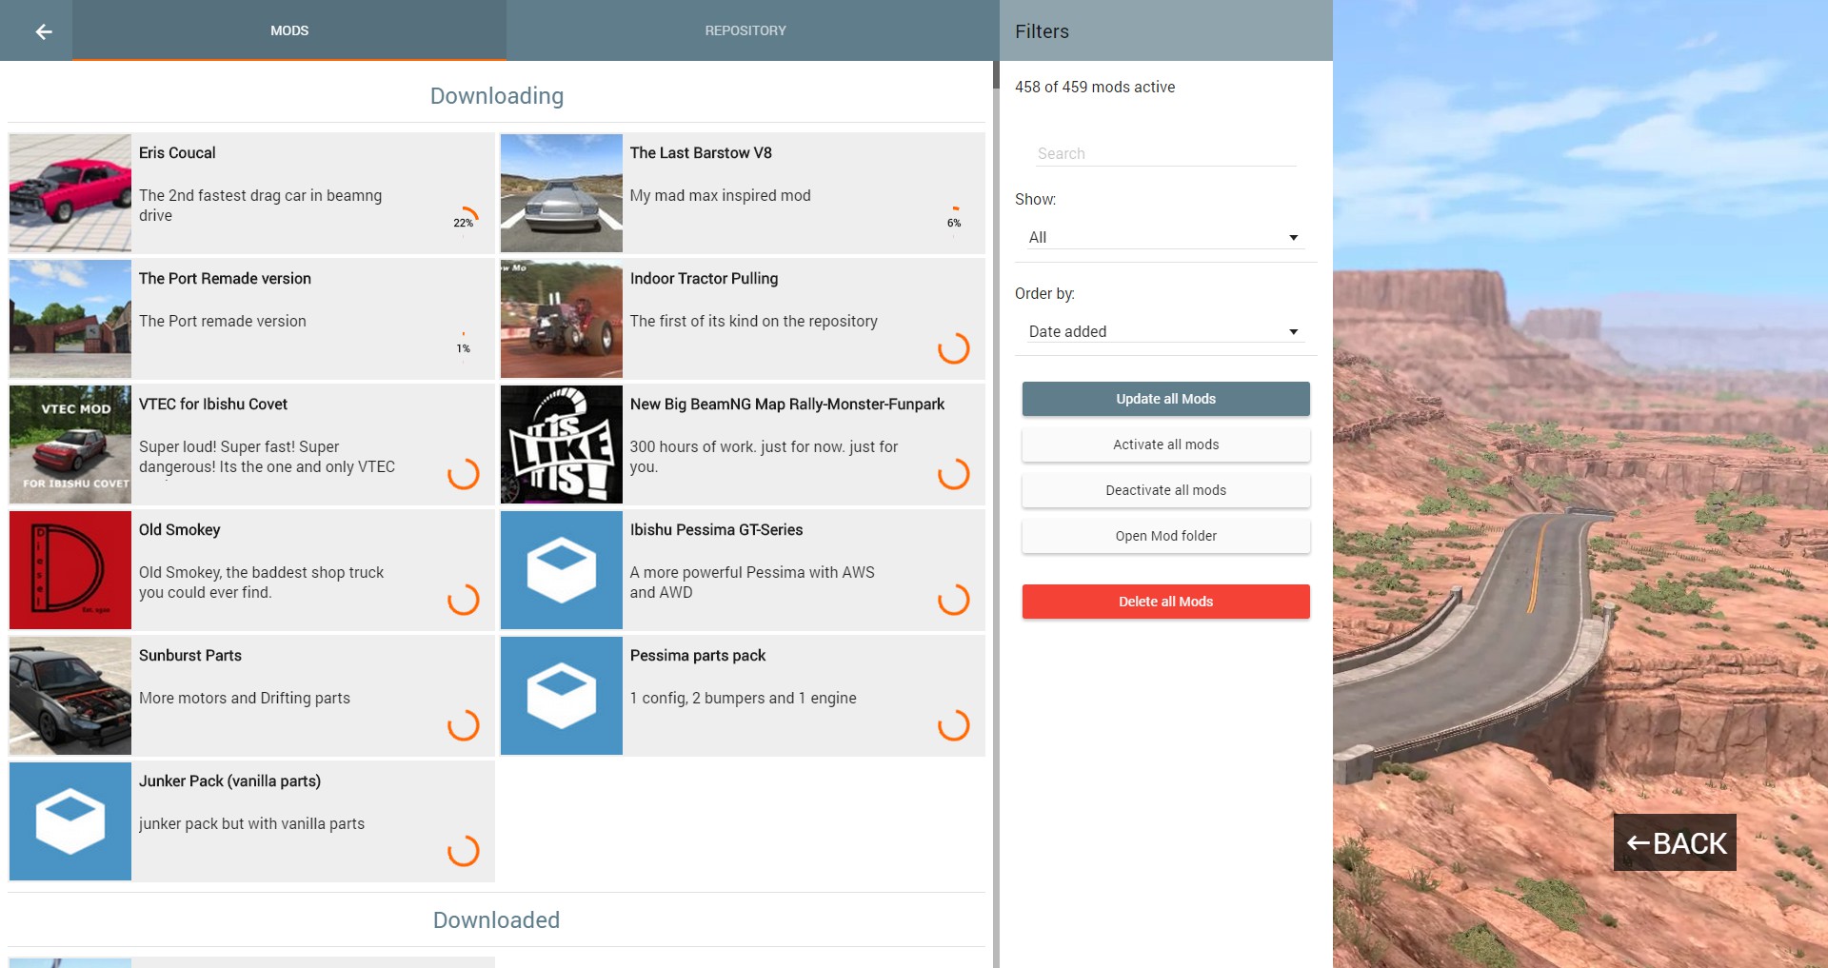Go back using the top-left arrow icon

click(43, 31)
